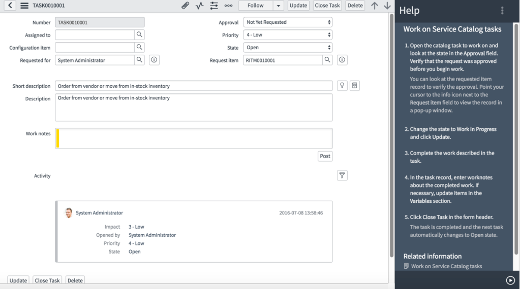Image resolution: width=520 pixels, height=289 pixels.
Task: Click the paperclip attachments icon
Action: click(185, 6)
